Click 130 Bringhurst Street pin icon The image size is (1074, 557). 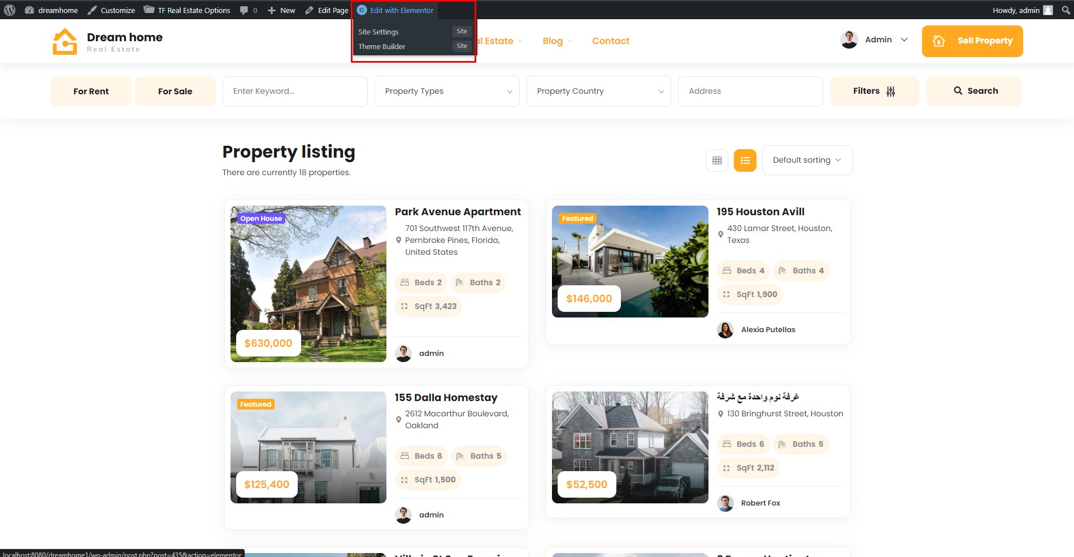[720, 414]
